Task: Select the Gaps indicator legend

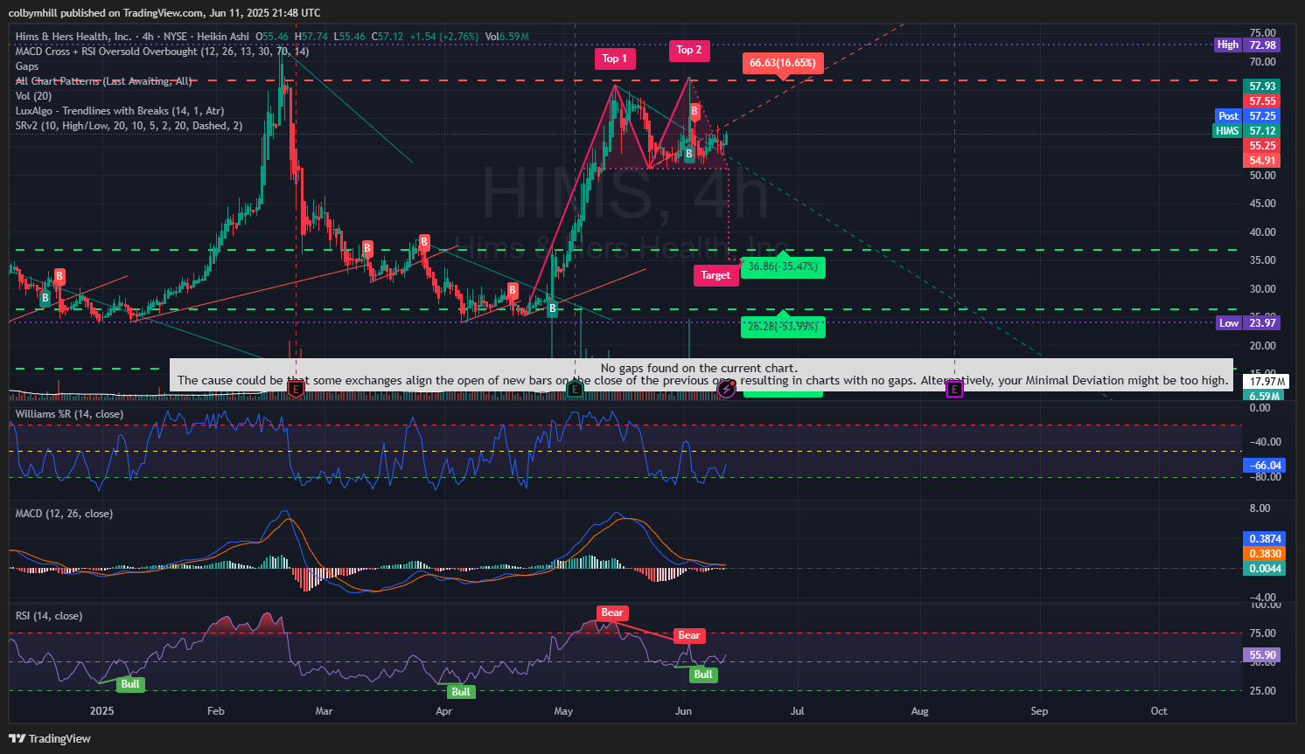Action: [27, 66]
